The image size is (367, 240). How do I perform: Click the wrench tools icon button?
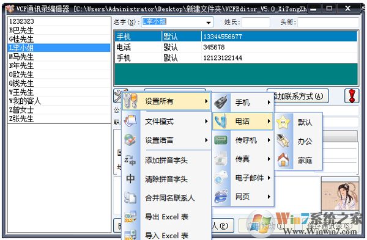(117, 95)
